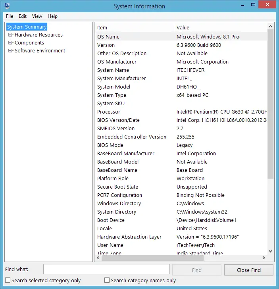The image size is (279, 289).
Task: Click the horizontal scrollbar left arrow
Action: (98, 258)
